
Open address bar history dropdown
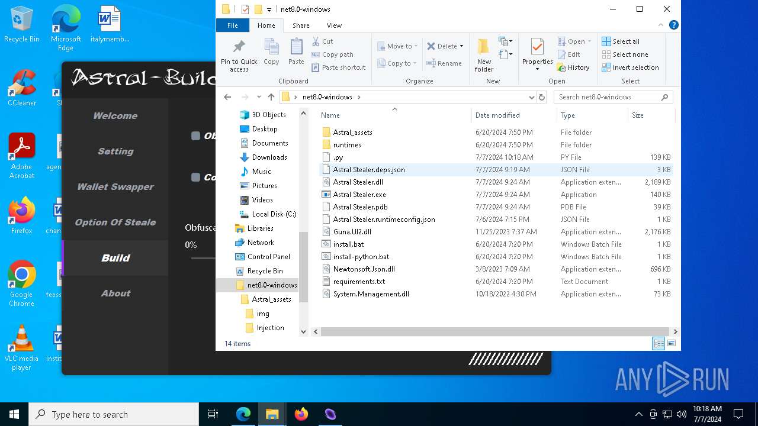coord(531,97)
